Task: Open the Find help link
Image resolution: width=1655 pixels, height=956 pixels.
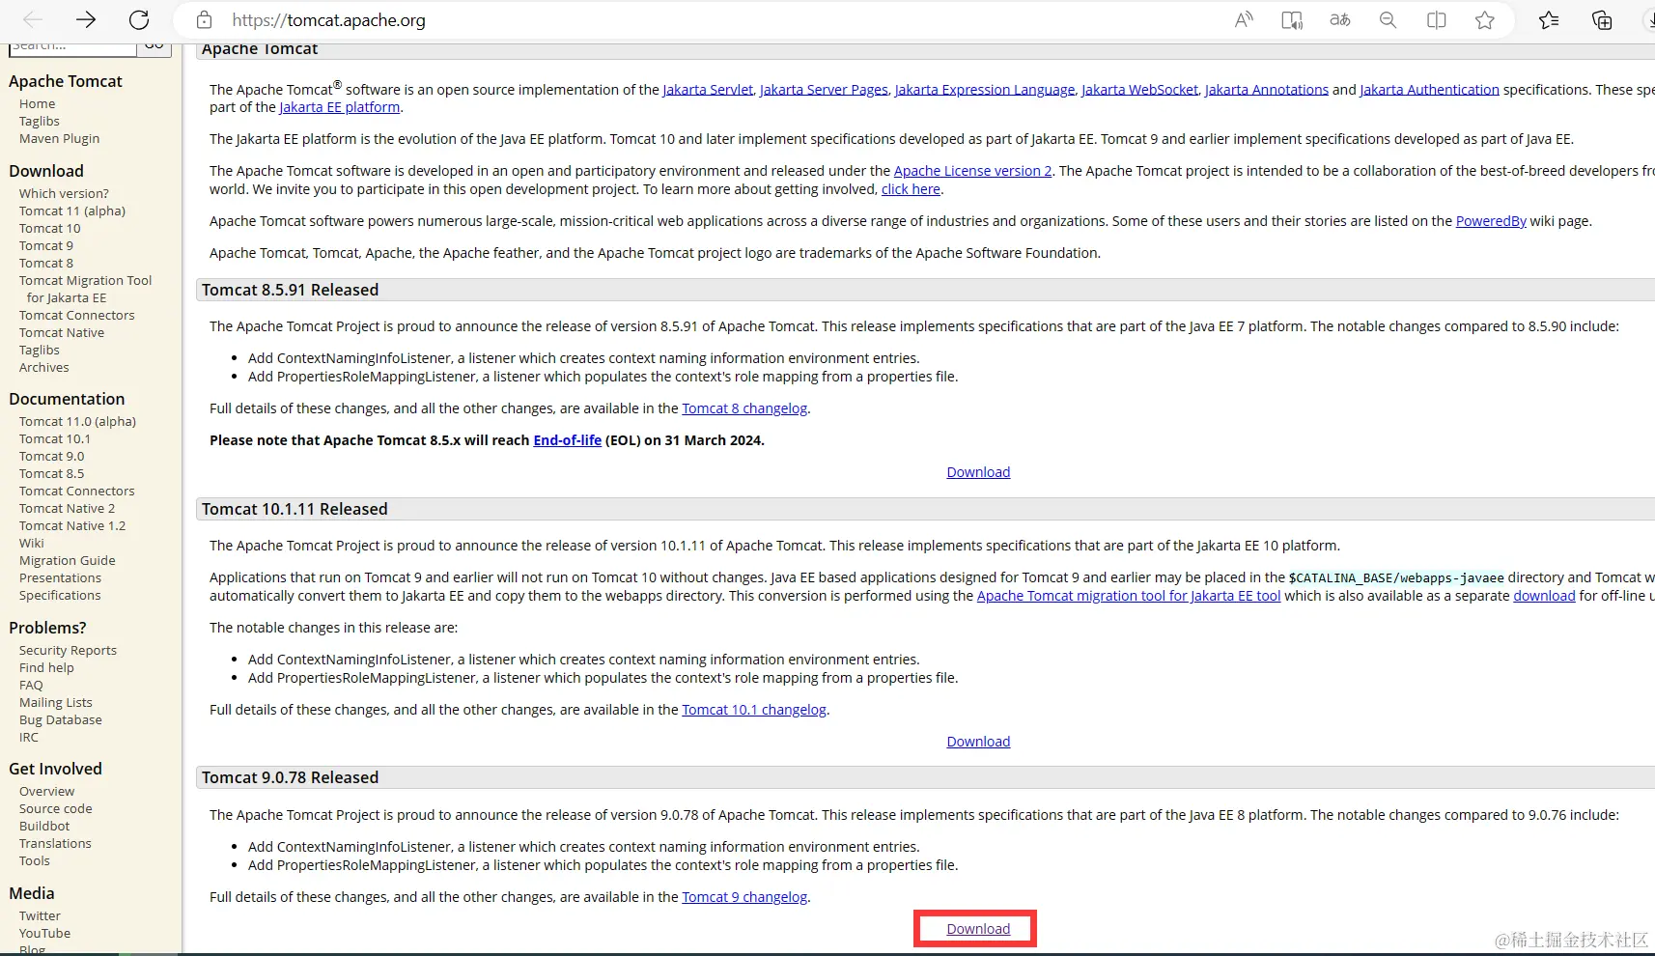Action: [46, 668]
